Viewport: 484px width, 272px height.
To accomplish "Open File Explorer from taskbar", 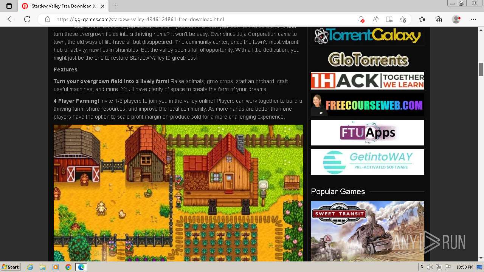I will coord(43,267).
